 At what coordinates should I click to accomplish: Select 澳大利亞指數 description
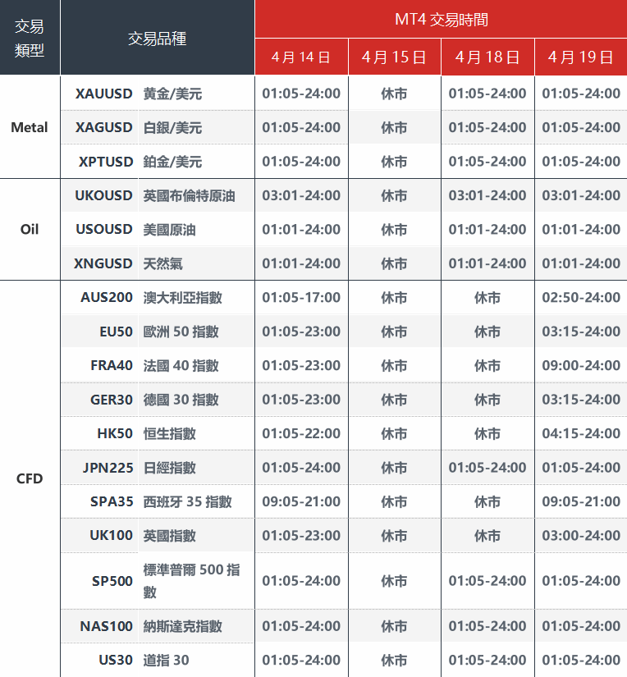click(x=183, y=297)
